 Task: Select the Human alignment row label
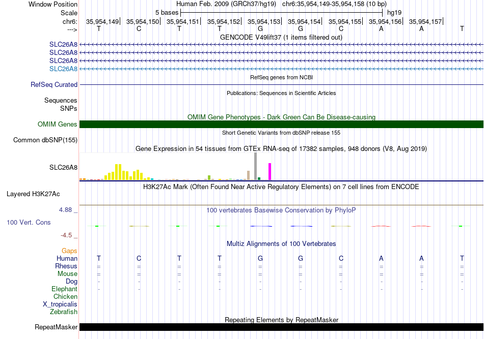(67, 258)
